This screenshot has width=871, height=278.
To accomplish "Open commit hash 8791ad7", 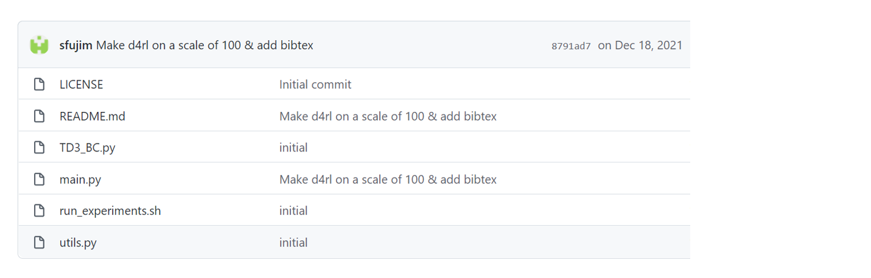I will [x=571, y=46].
